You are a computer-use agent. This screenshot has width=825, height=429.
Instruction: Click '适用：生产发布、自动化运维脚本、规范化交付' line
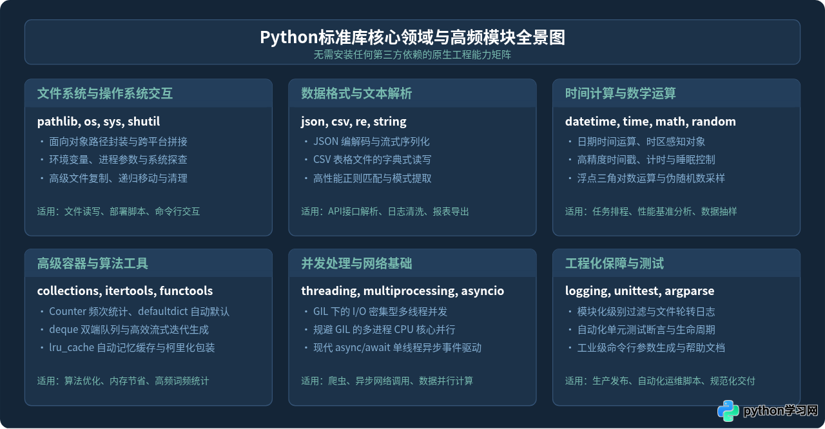[660, 381]
